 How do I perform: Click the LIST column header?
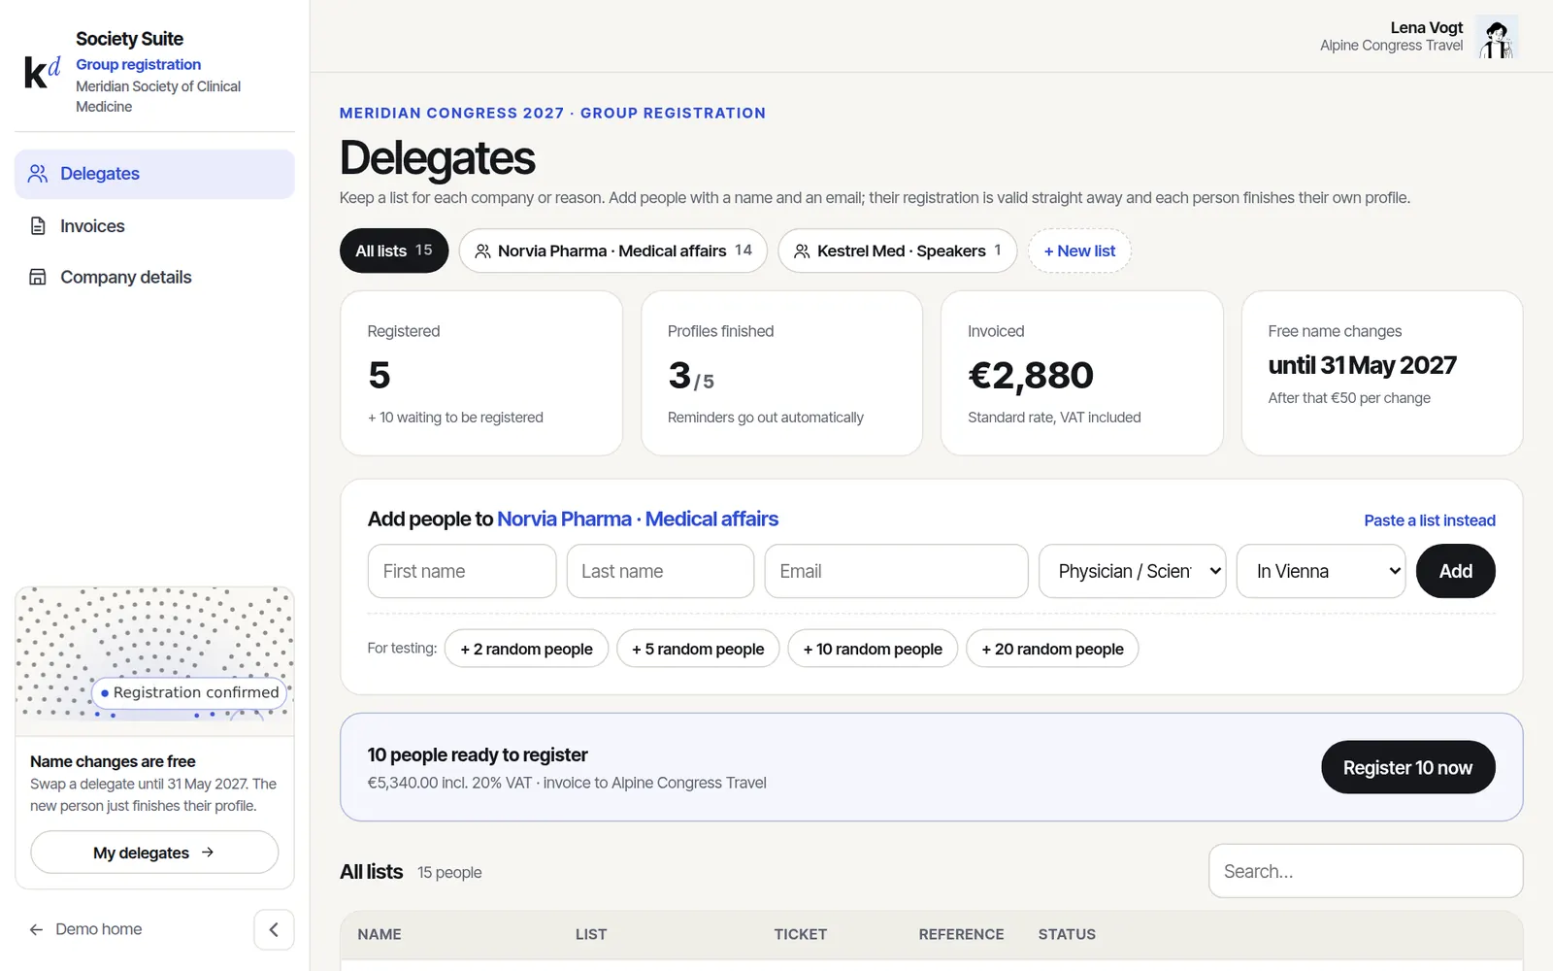point(591,934)
